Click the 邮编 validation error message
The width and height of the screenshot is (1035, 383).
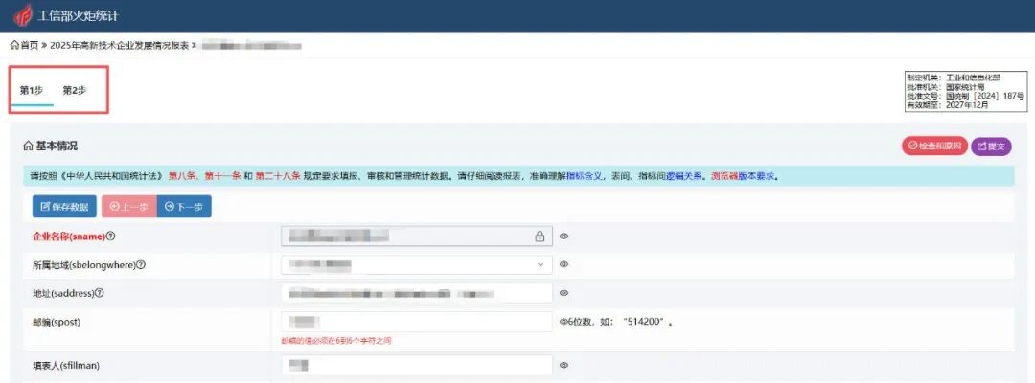click(338, 341)
